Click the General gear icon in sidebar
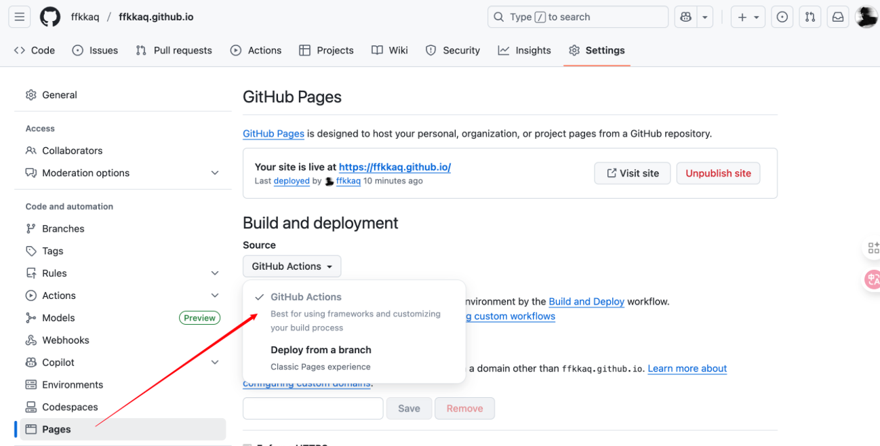Viewport: 880px width, 446px height. [x=31, y=95]
